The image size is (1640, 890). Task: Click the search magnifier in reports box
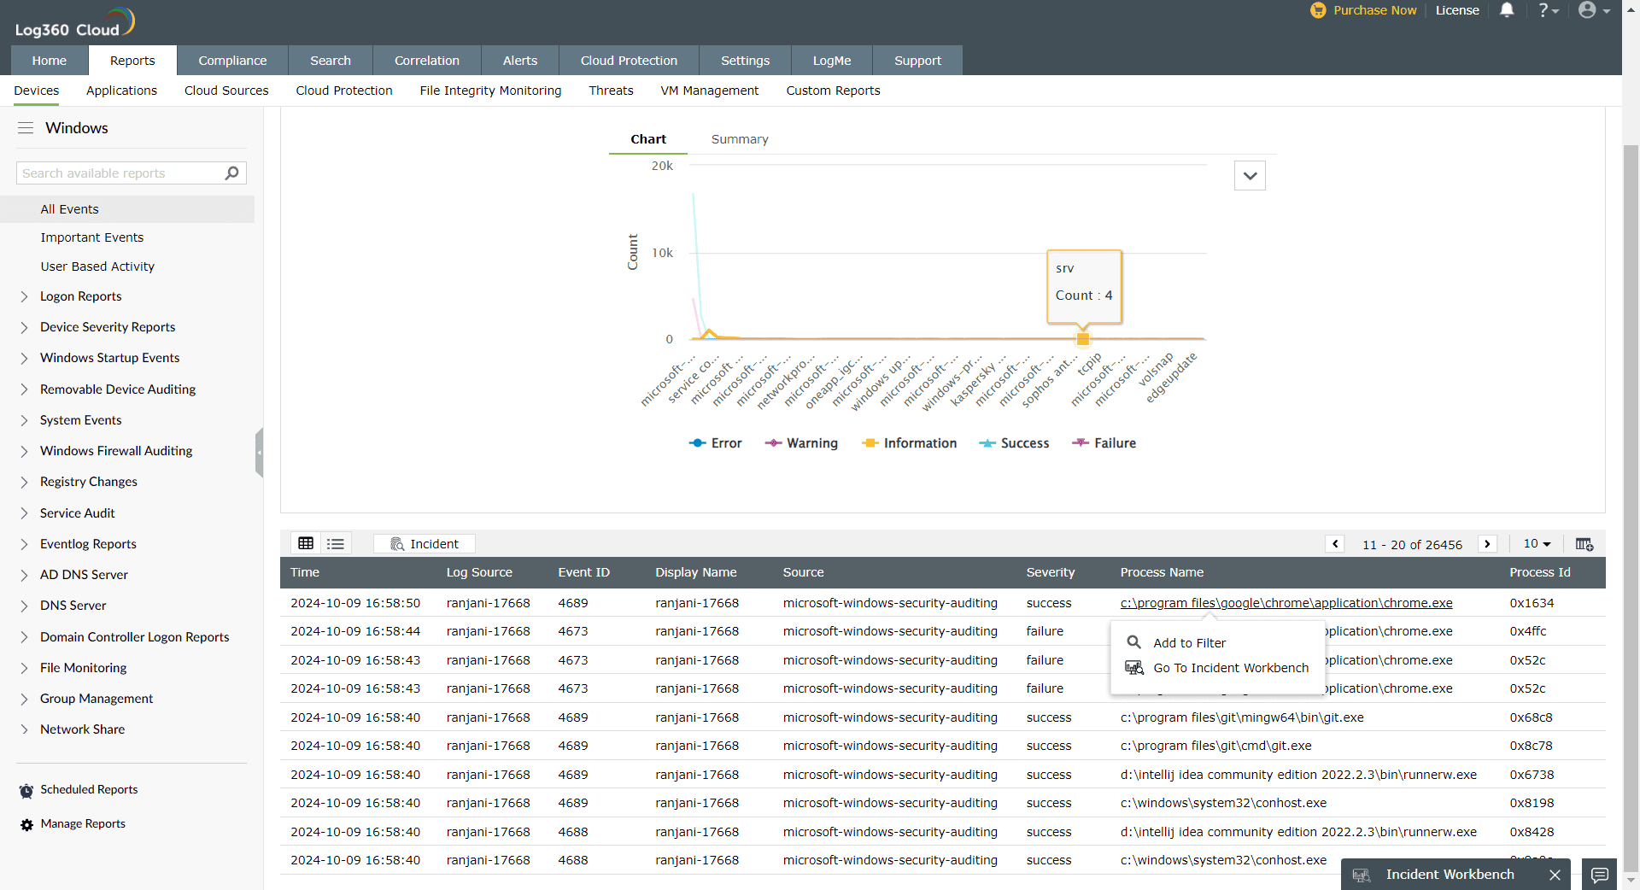click(x=231, y=173)
